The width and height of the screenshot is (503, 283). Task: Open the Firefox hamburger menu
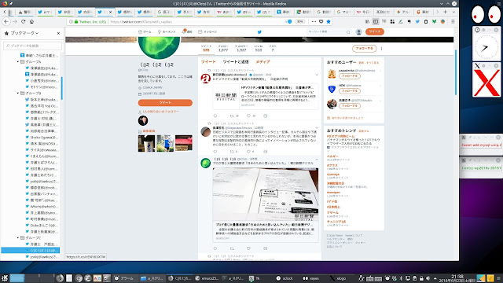click(x=453, y=21)
